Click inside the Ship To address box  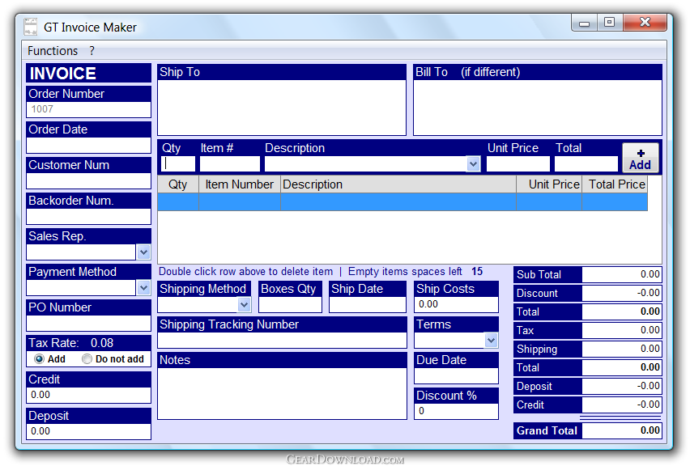click(x=282, y=108)
